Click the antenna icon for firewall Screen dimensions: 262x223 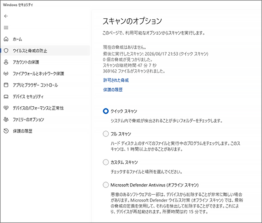[x=6, y=73]
